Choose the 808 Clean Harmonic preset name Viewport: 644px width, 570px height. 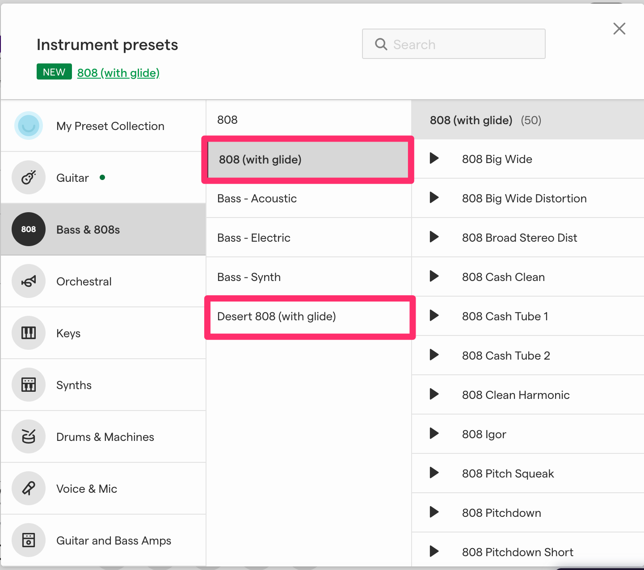coord(516,395)
